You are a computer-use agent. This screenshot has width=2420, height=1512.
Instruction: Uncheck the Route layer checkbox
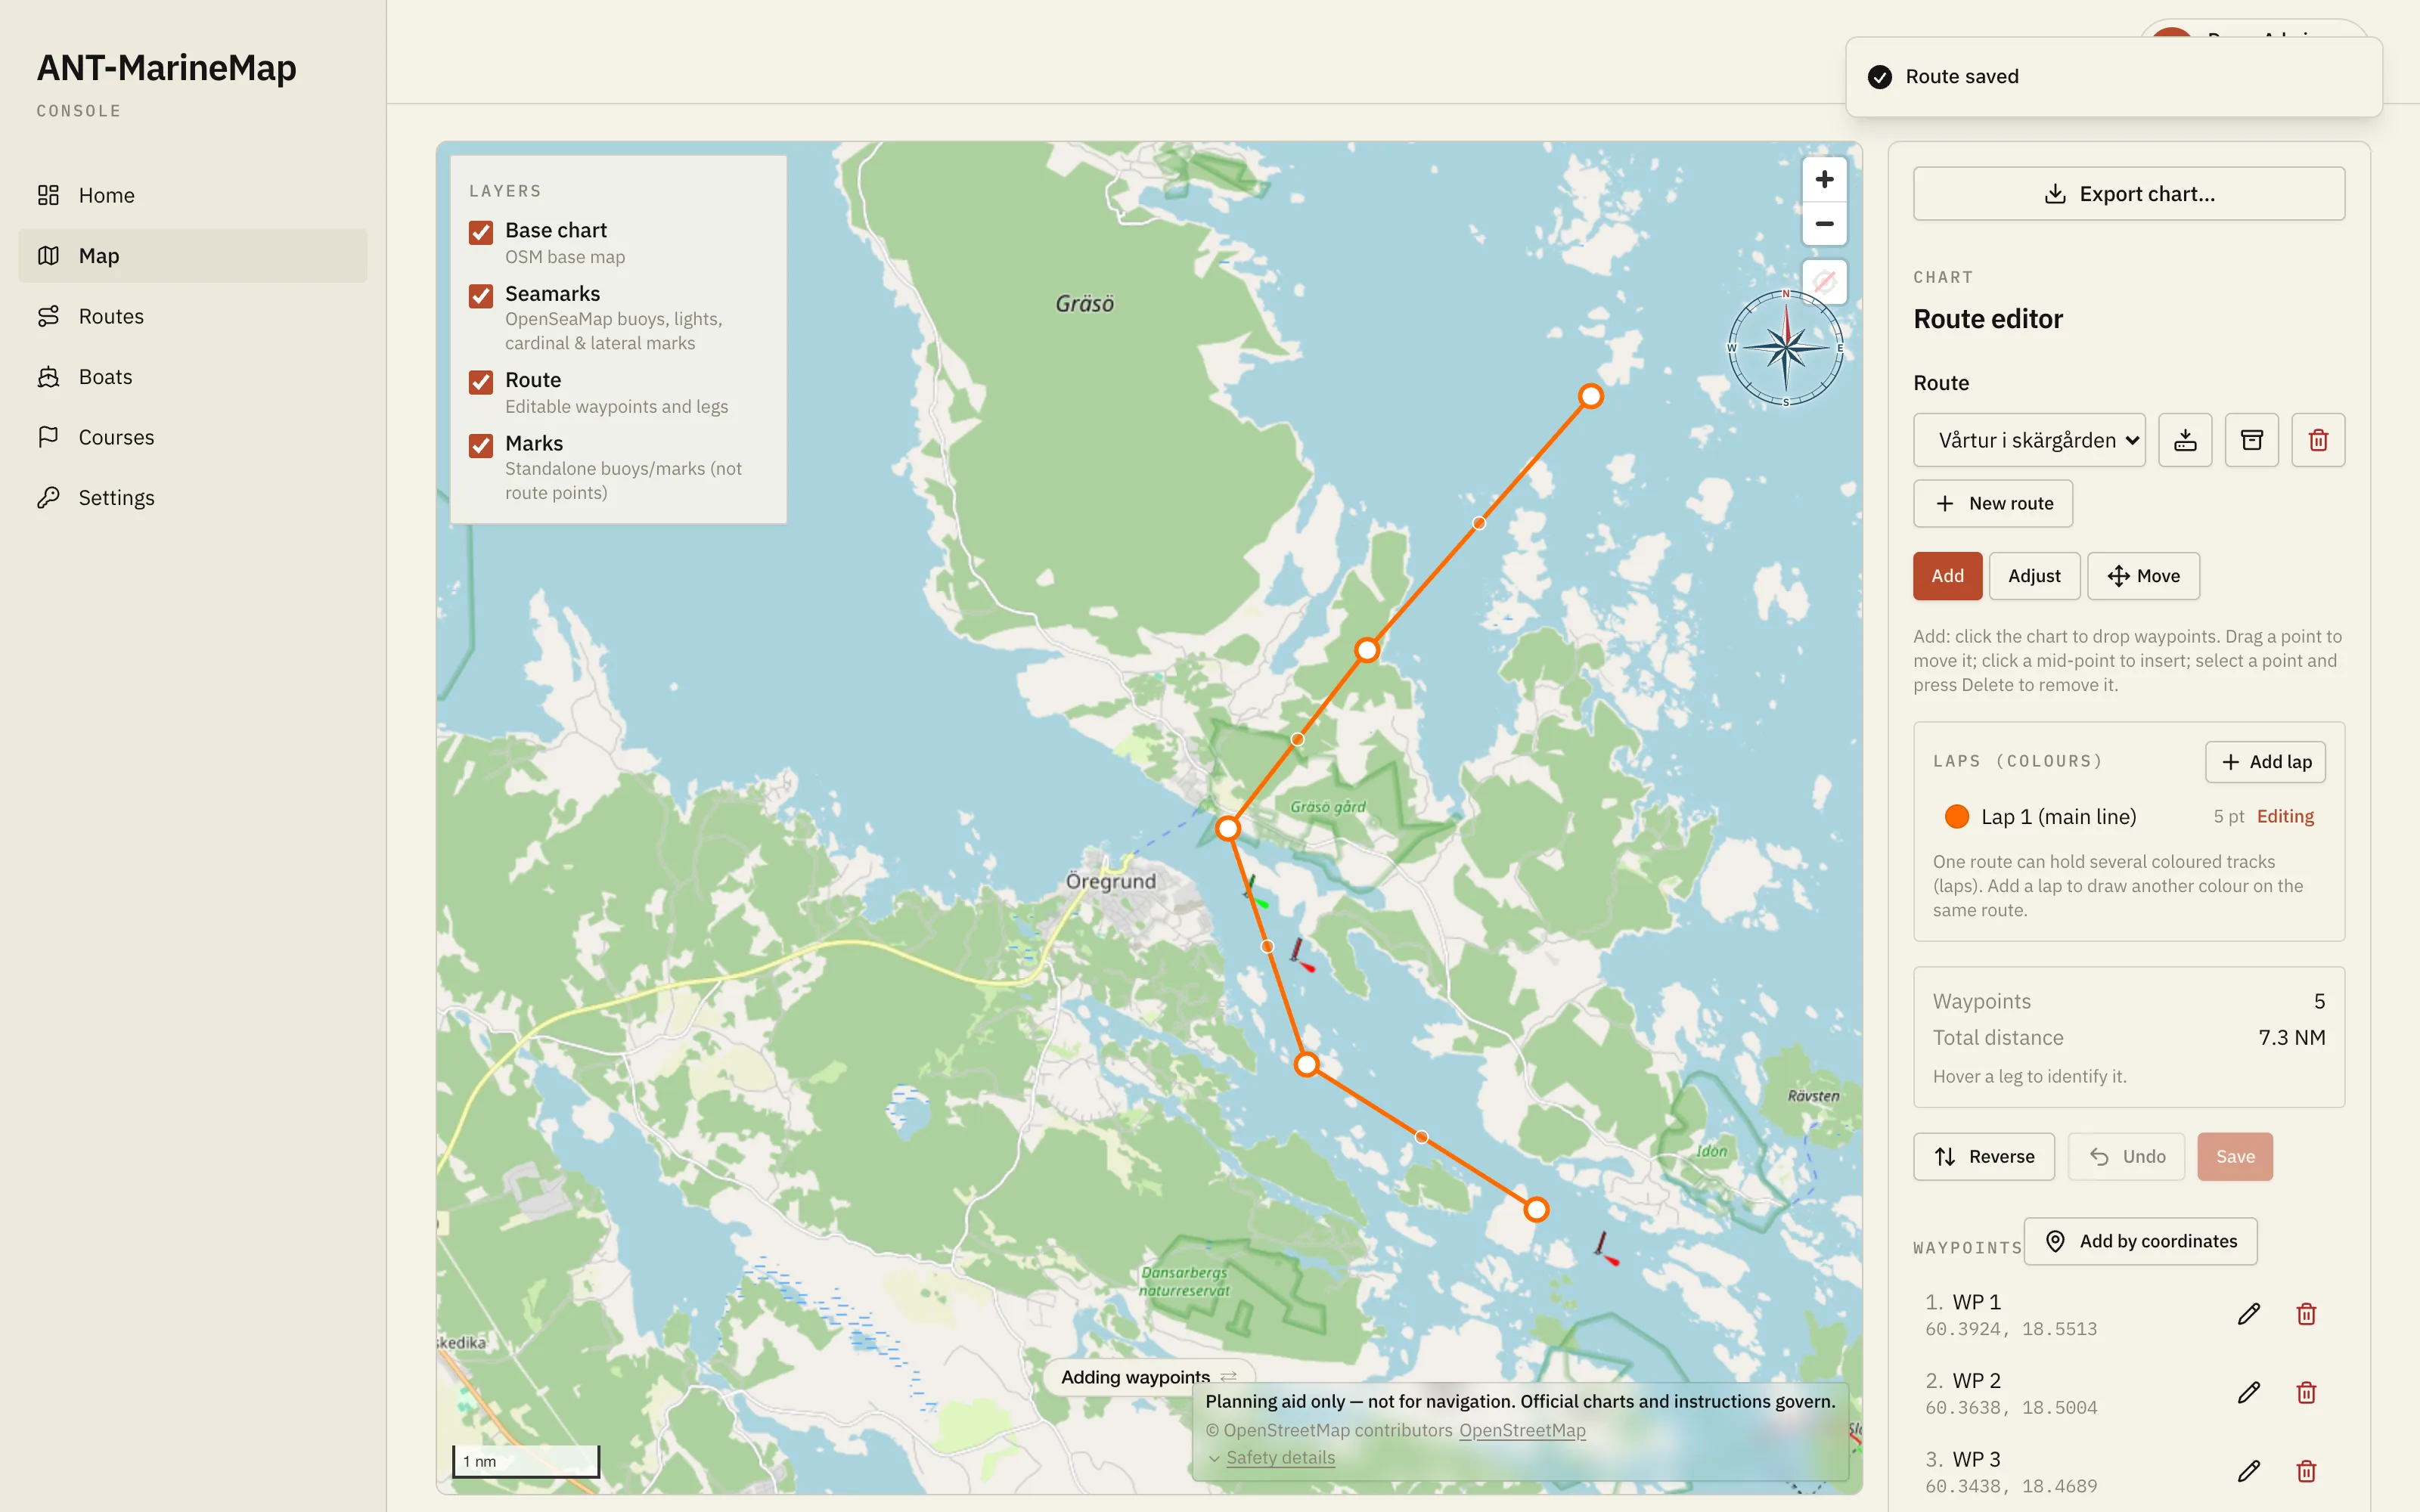tap(481, 382)
